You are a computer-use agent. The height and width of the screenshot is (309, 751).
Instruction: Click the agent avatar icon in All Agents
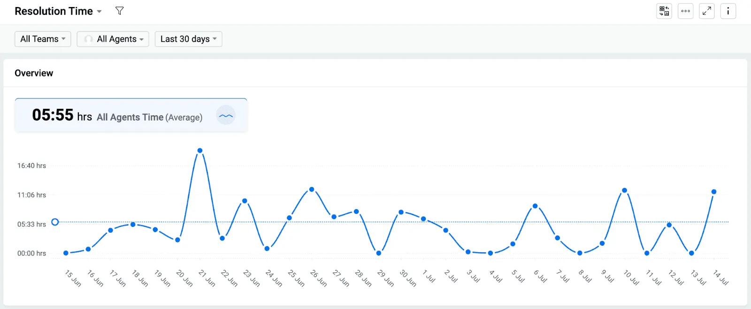88,39
